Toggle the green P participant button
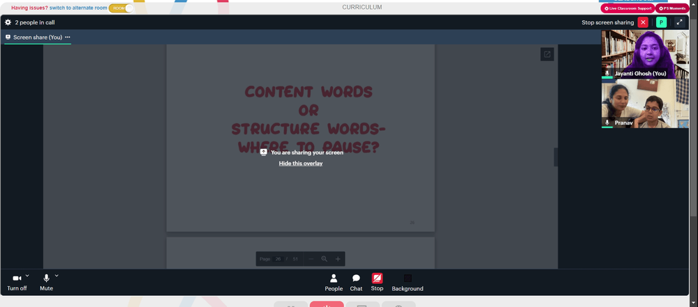698x307 pixels. click(662, 22)
